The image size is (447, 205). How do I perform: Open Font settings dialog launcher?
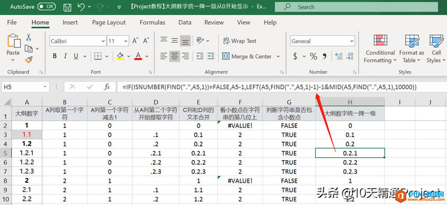[150, 72]
